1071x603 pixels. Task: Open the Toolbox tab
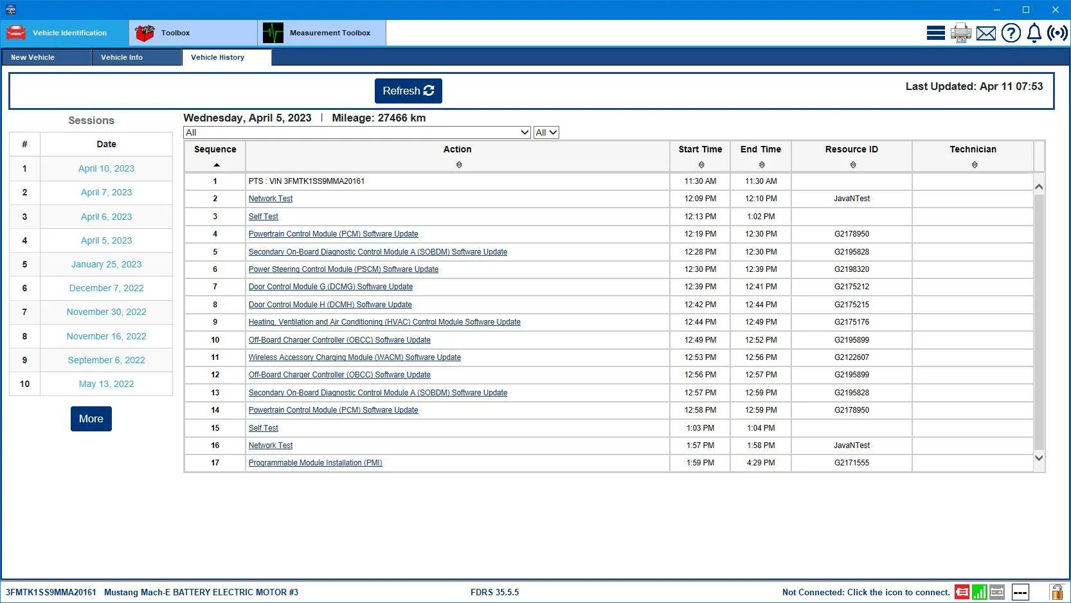click(x=193, y=33)
